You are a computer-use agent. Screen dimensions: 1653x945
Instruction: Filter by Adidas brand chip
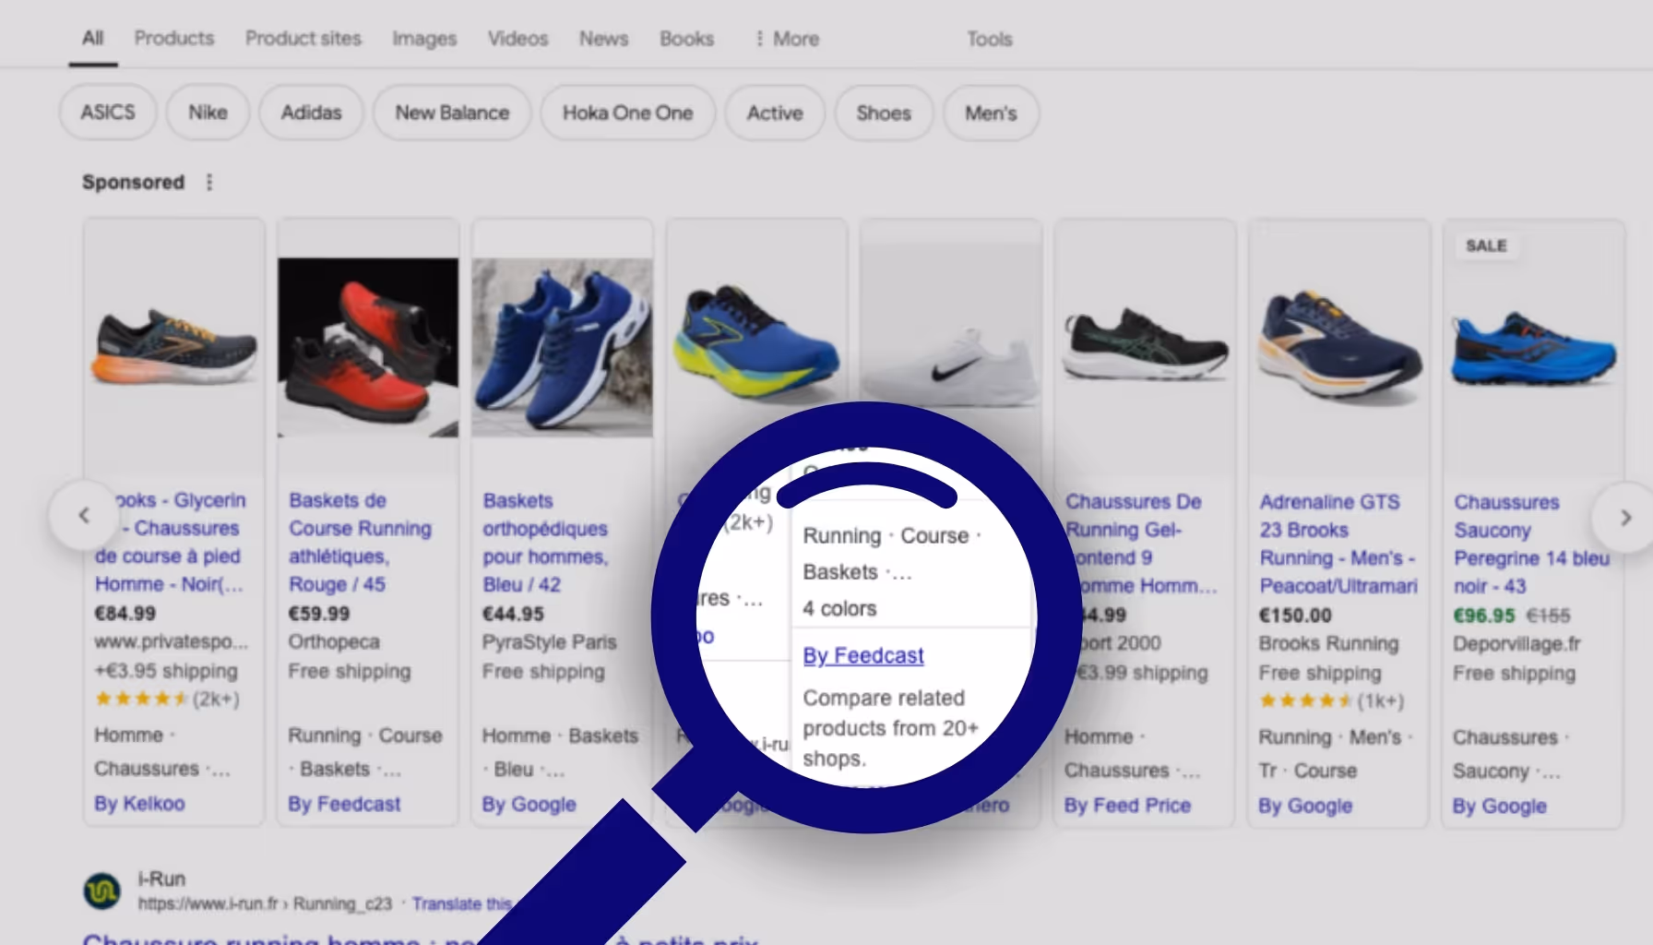pyautogui.click(x=311, y=113)
